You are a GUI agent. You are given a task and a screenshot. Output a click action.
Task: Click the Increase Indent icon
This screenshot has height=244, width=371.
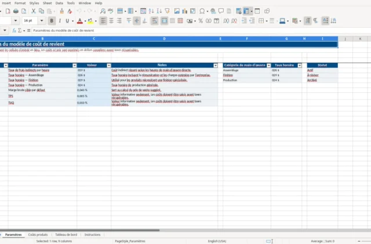244,21
